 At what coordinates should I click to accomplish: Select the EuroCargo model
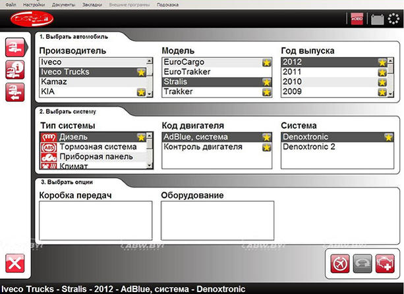click(217, 62)
